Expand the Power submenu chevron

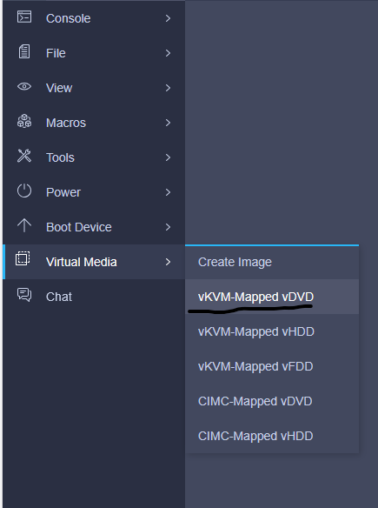pos(168,192)
